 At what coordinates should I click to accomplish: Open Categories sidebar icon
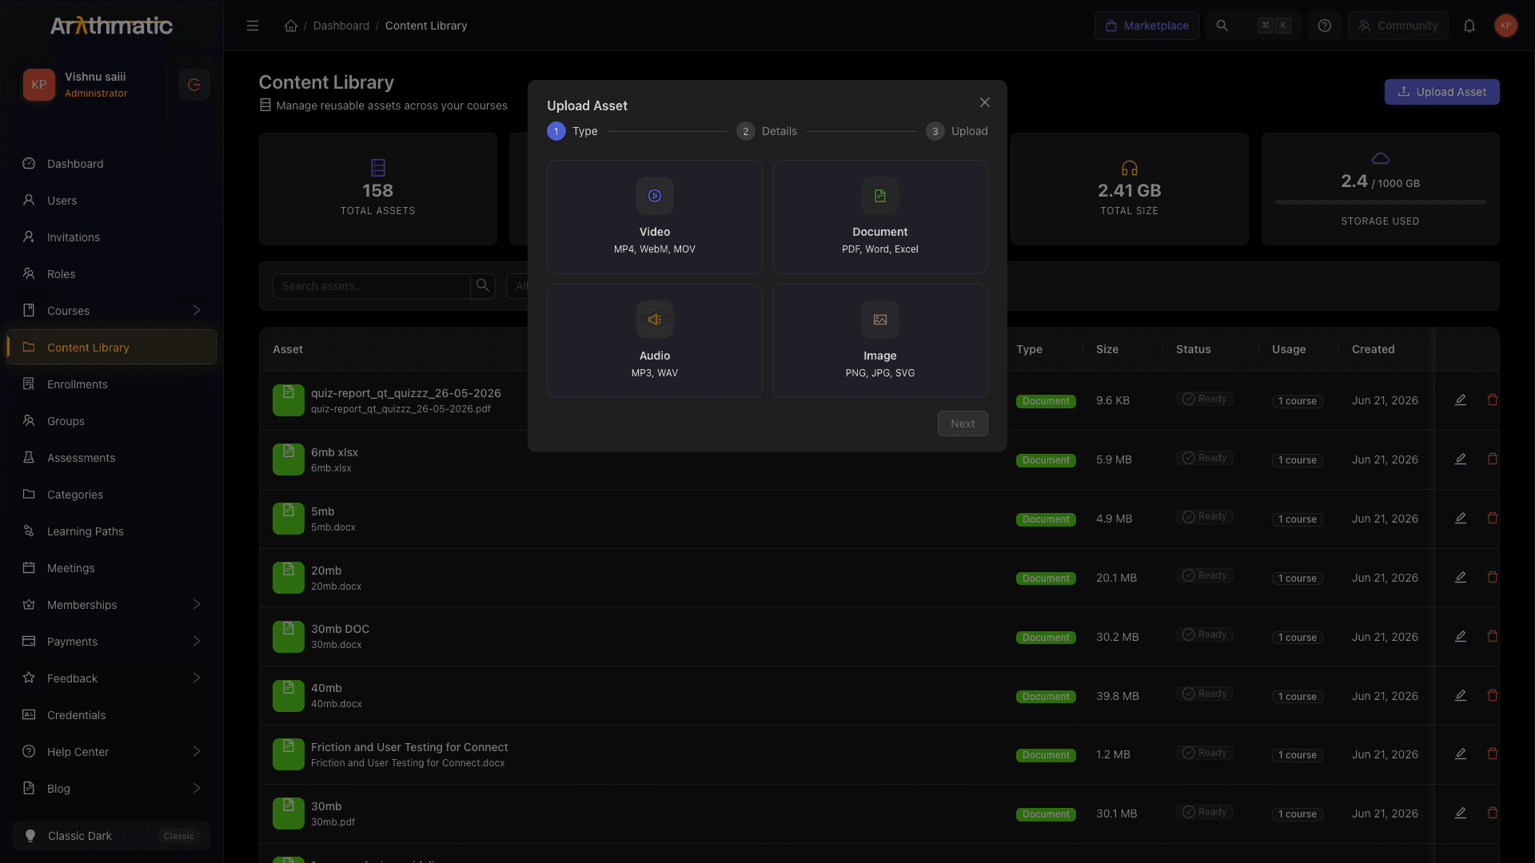coord(29,494)
